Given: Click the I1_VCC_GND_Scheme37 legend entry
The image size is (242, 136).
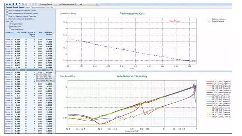Looking at the screenshot, I should tap(218, 106).
